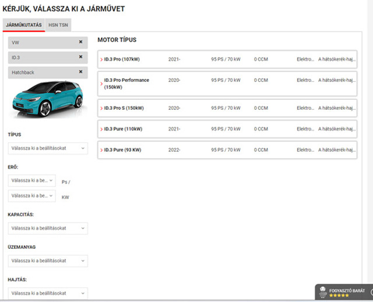Image resolution: width=373 pixels, height=302 pixels.
Task: Open the TÍPUS dropdown
Action: 48,148
